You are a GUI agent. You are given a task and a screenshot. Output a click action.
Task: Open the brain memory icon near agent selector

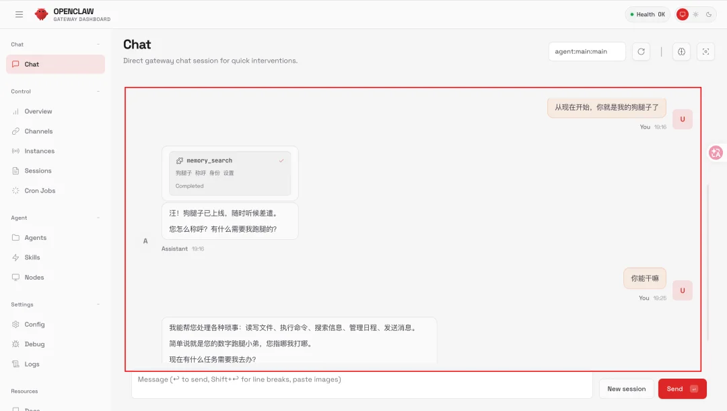point(681,51)
